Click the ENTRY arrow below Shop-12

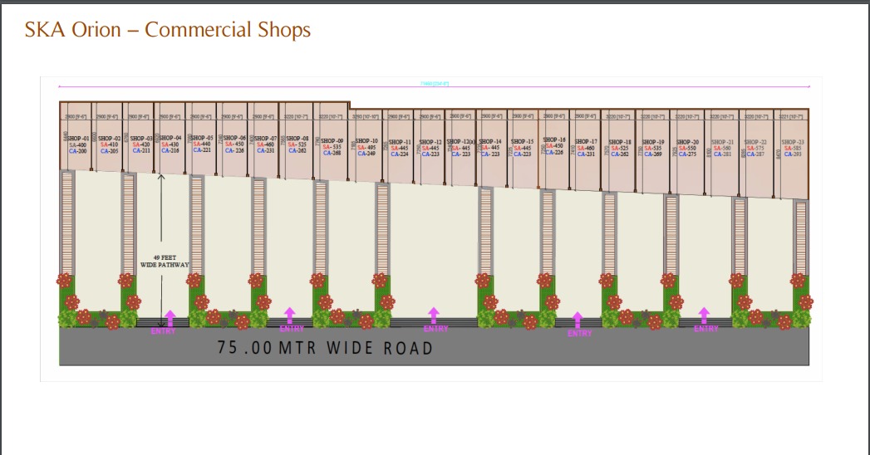pyautogui.click(x=433, y=316)
